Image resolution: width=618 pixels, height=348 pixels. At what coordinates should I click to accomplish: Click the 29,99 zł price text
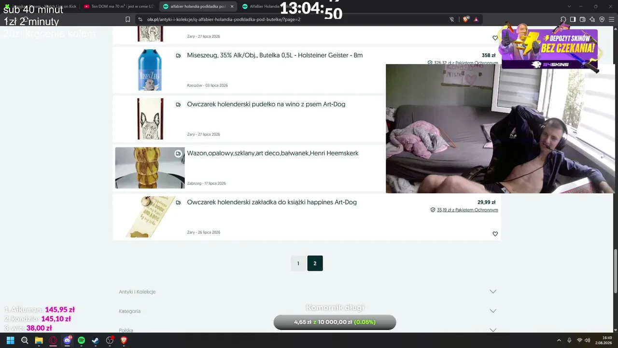487,202
